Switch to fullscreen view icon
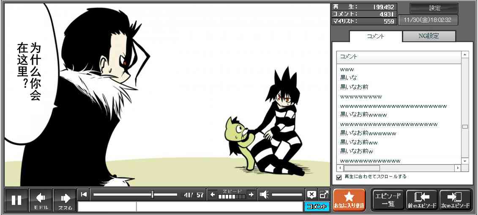Viewport: 478px width, 215px height. click(x=324, y=195)
